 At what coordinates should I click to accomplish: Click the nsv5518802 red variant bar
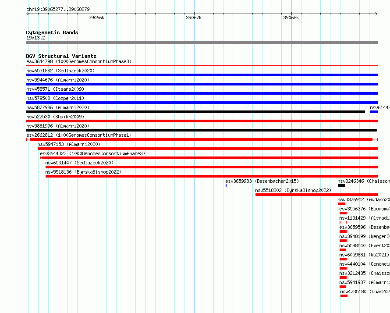(317, 195)
